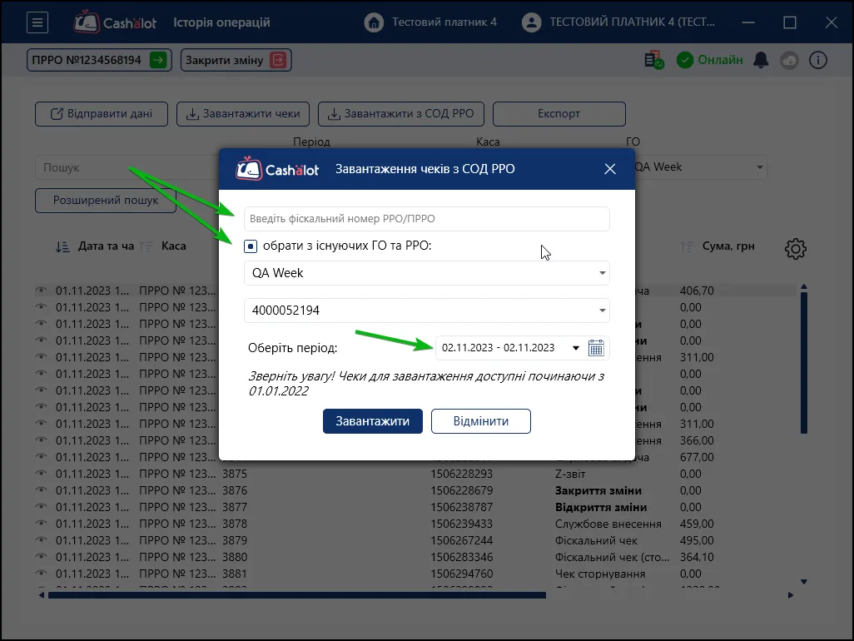854x641 pixels.
Task: Click eye icon of row number 3879
Action: 41,540
